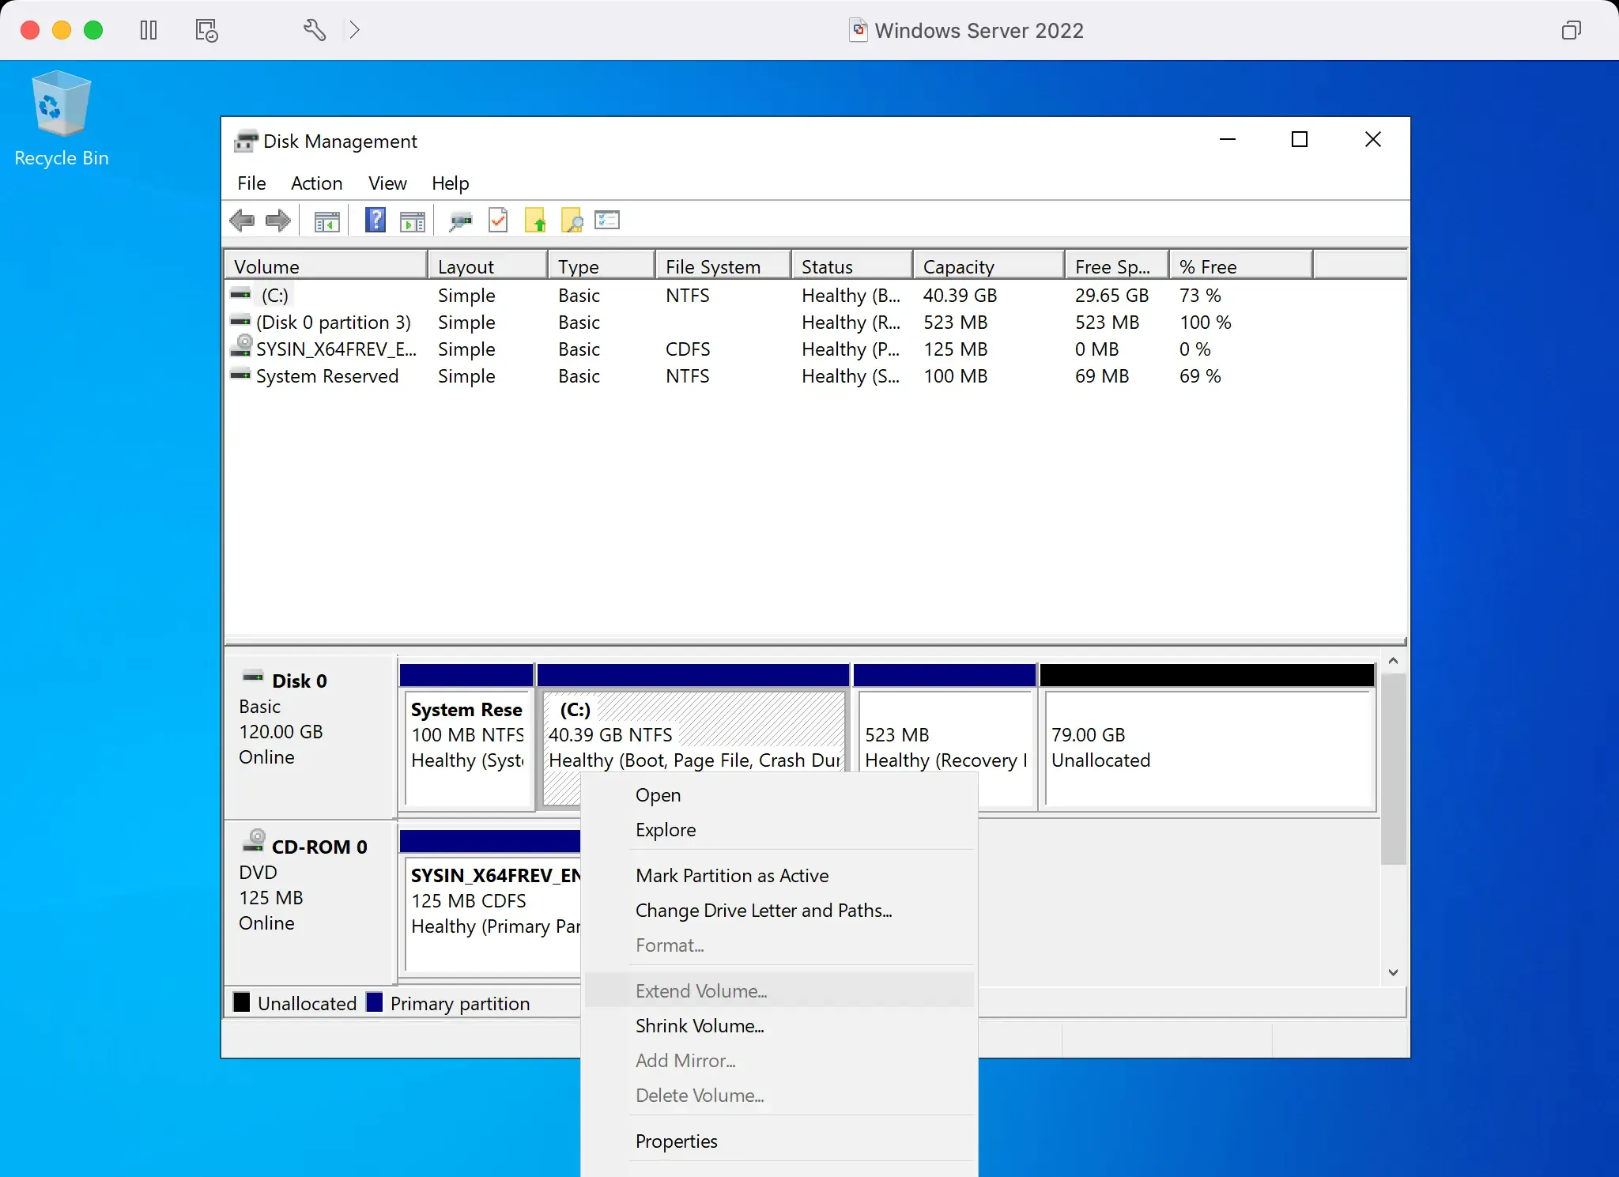Click the greyed Format menu entry
The height and width of the screenshot is (1177, 1619).
click(779, 945)
